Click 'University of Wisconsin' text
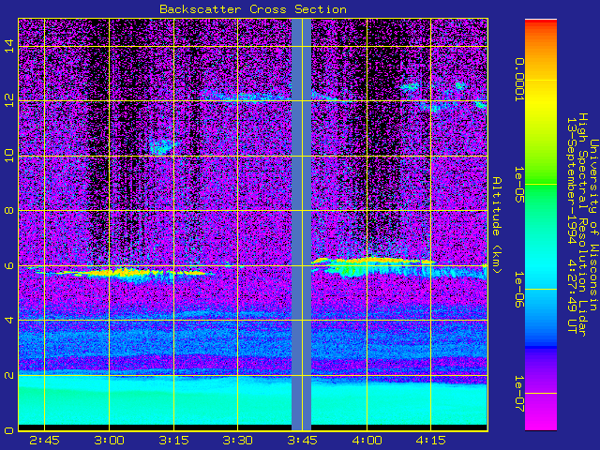The height and width of the screenshot is (450, 600). pos(593,225)
